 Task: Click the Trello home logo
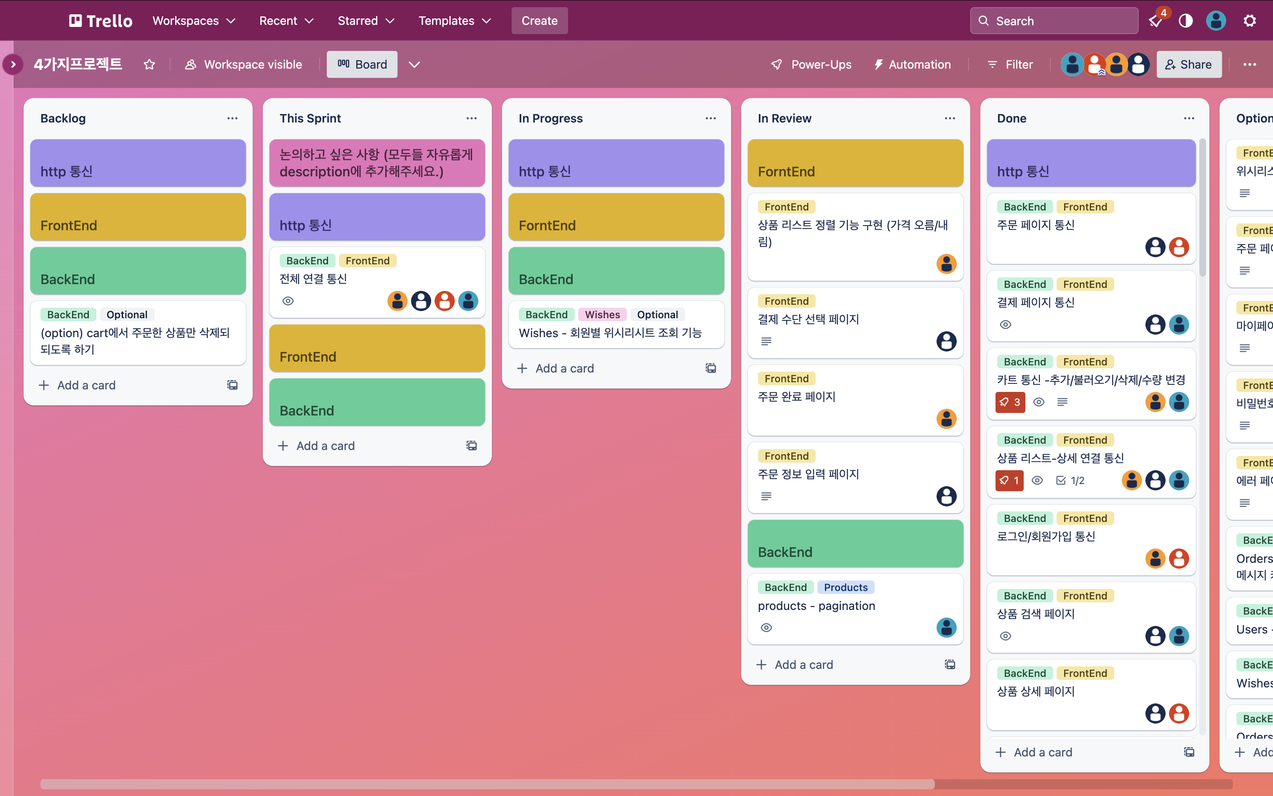pos(101,21)
